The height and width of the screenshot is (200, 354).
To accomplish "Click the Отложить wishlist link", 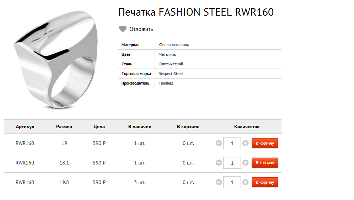I will (141, 29).
